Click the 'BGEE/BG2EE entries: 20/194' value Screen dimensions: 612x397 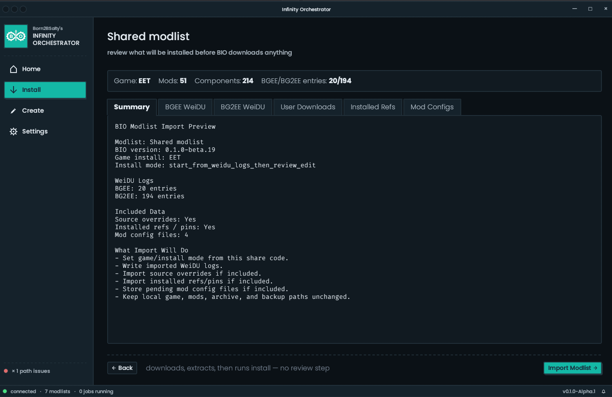point(306,81)
